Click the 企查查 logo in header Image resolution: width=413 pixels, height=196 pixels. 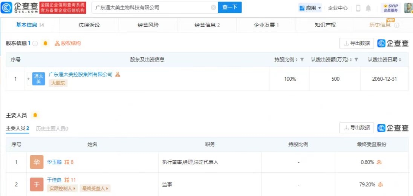19,7
